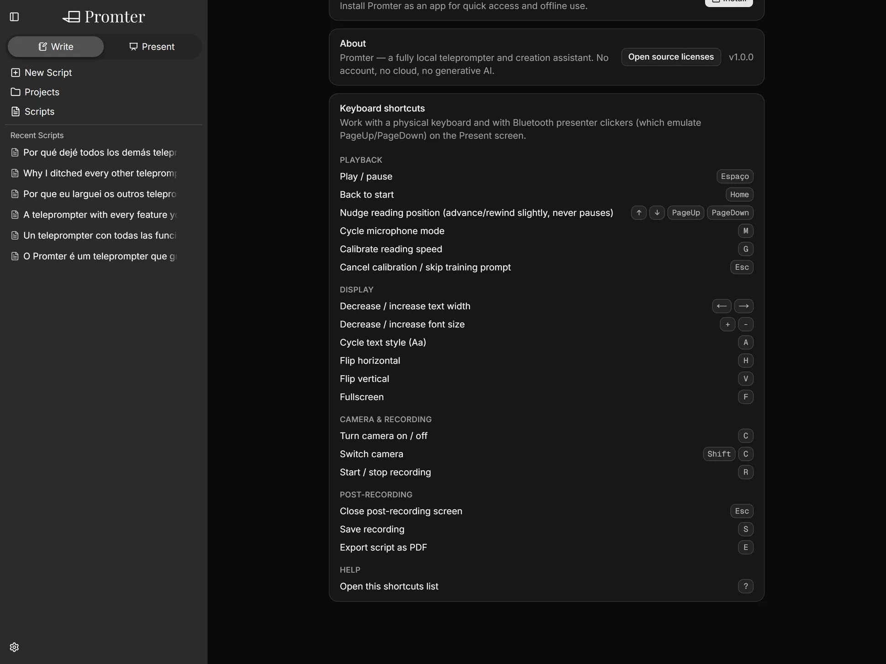Click 'Decrease / increase font size' text
The image size is (886, 664).
coord(402,324)
